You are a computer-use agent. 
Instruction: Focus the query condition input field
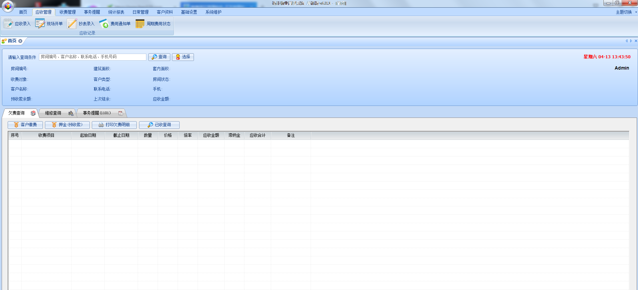92,57
